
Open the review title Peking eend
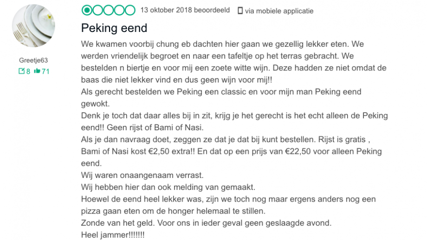(114, 28)
